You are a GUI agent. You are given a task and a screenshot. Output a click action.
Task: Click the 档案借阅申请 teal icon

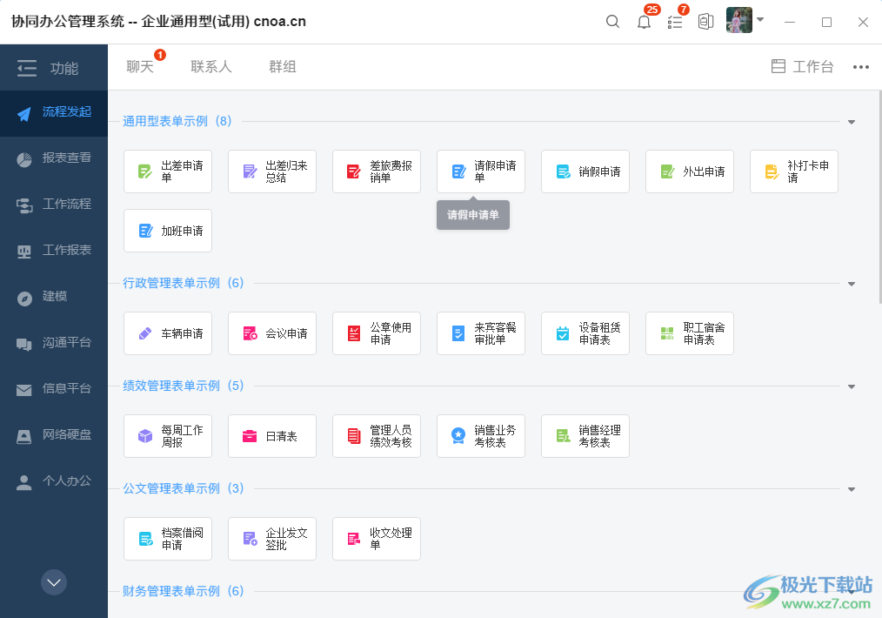click(x=145, y=539)
